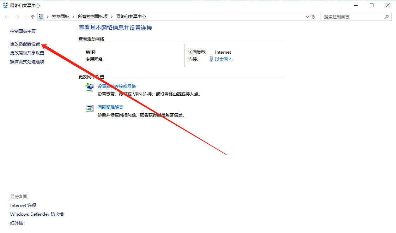Image resolution: width=396 pixels, height=233 pixels.
Task: Click the 搜索控制面板 search field
Action: (x=353, y=17)
